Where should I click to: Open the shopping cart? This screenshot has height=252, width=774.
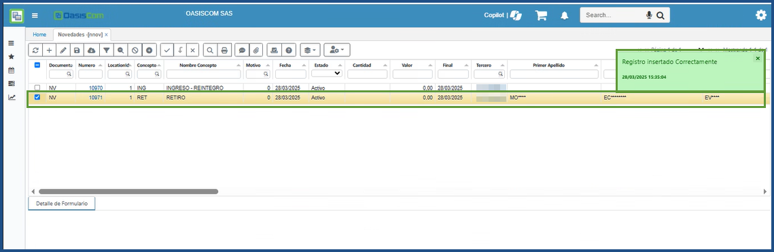tap(541, 16)
